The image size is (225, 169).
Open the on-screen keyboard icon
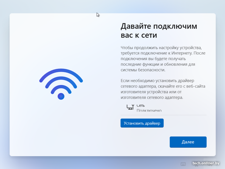pyautogui.click(x=183, y=164)
